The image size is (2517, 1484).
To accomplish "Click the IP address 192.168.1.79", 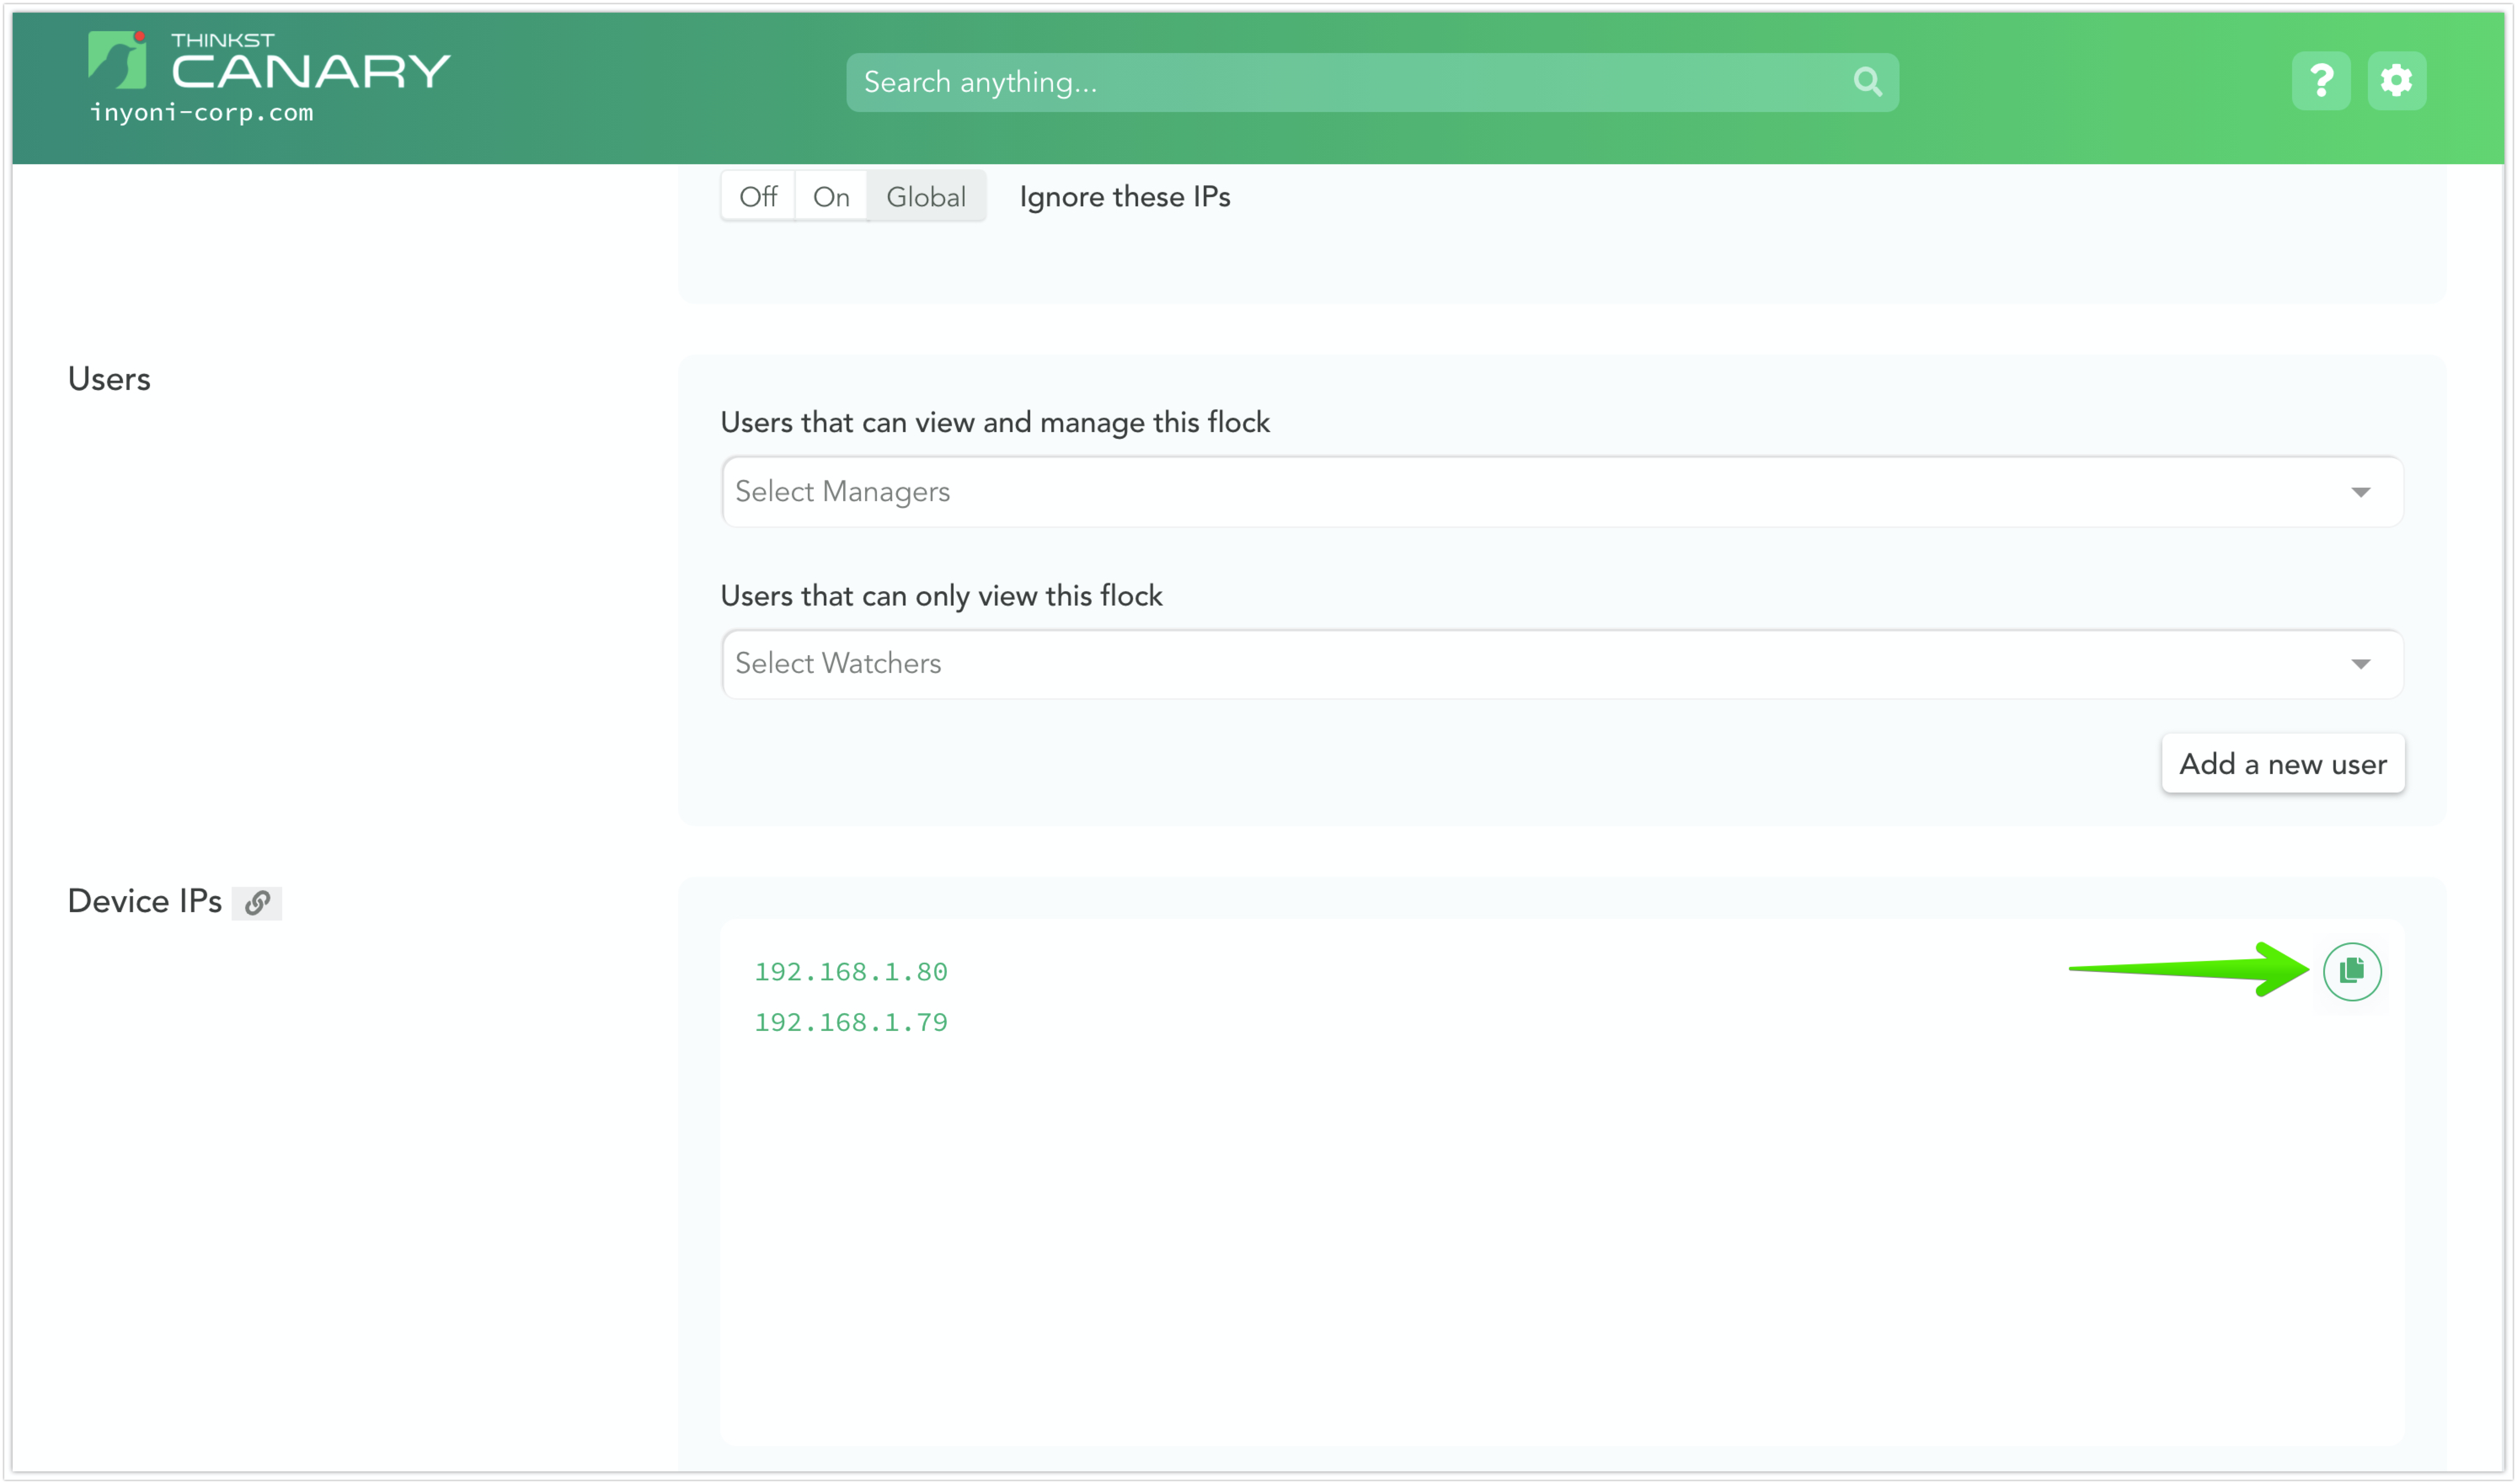I will [851, 1023].
